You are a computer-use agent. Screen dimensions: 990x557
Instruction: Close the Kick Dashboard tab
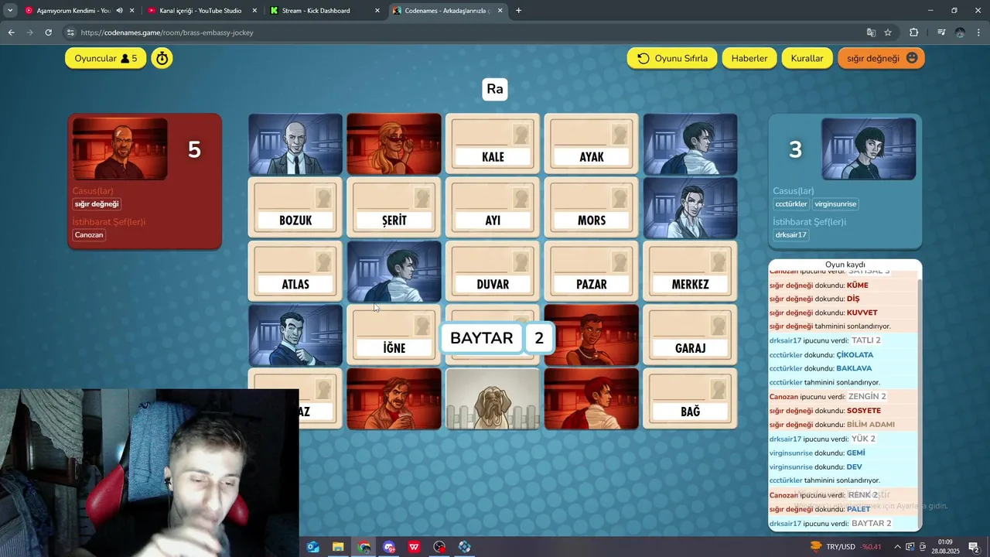[377, 11]
